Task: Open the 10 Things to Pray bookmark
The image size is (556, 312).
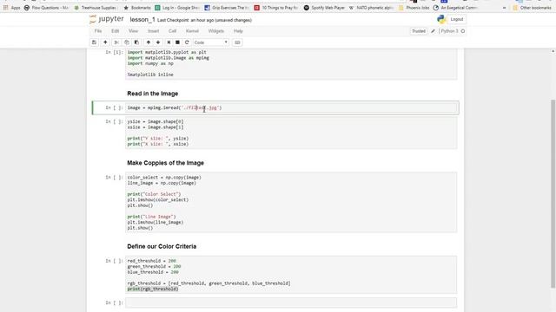Action: coord(276,8)
